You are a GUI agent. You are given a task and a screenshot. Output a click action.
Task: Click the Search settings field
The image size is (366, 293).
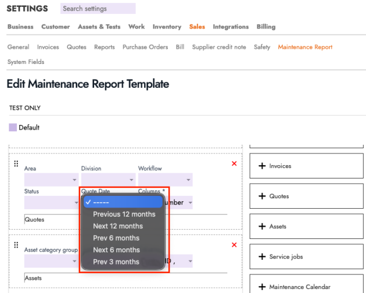pos(98,9)
